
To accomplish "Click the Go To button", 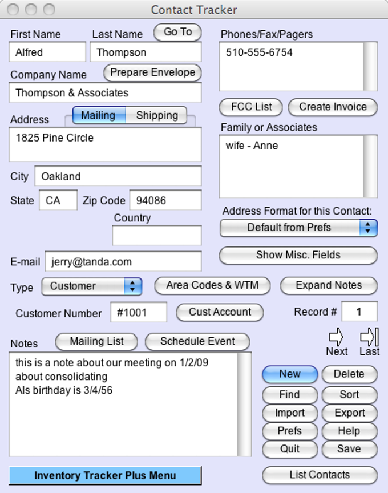I will coord(177,32).
